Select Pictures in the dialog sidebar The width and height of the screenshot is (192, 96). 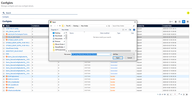coord(58,41)
